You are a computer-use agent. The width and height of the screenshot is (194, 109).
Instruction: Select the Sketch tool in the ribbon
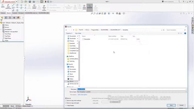point(3,6)
